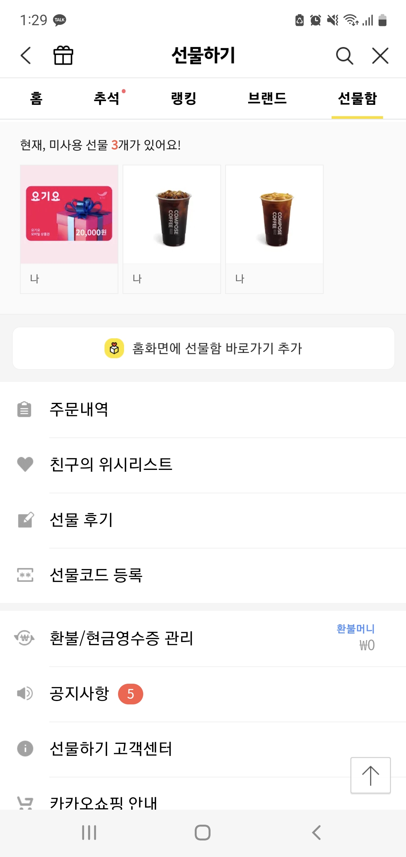The image size is (406, 857).
Task: Tap the speaker icon beside 공지사항
Action: click(25, 693)
